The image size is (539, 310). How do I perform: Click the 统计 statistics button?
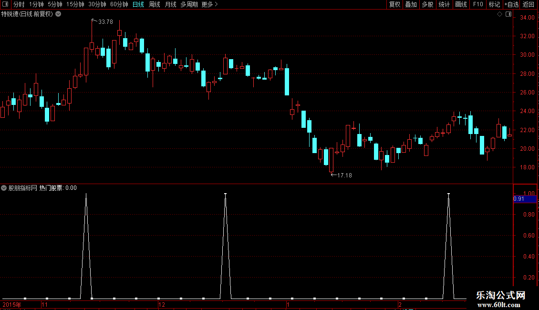pyautogui.click(x=444, y=4)
